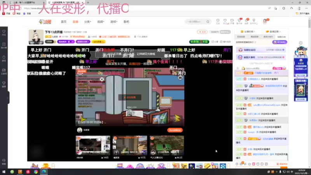The height and width of the screenshot is (175, 311).
Task: Close the replay recommendation overlay
Action: coord(102,79)
